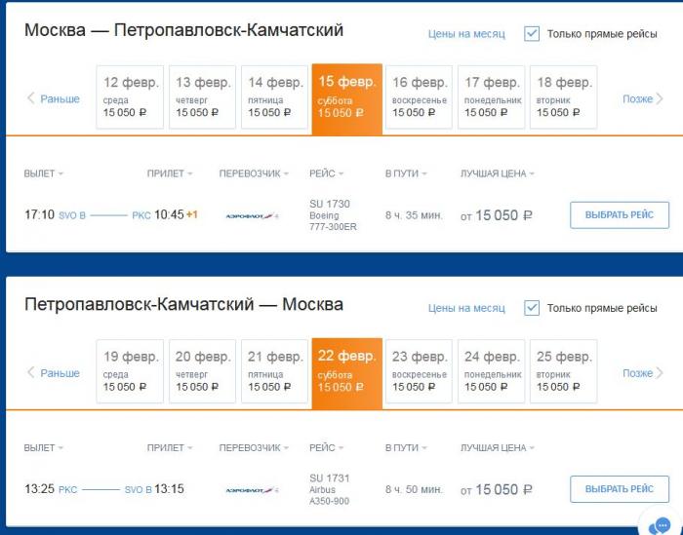683x535 pixels.
Task: Go to earlier dates for return flight
Action: tap(53, 373)
